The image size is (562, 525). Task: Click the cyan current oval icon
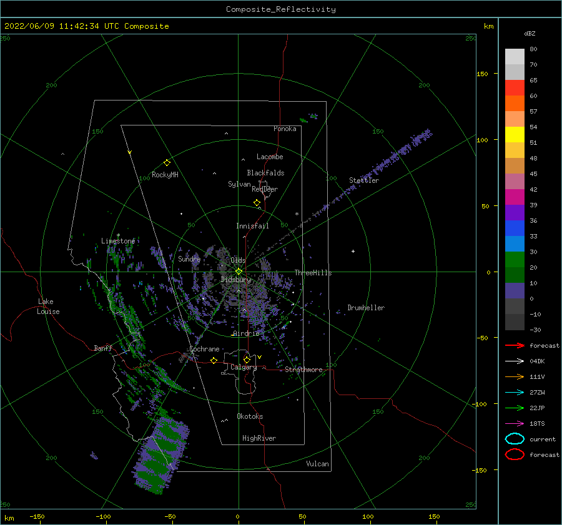point(515,439)
